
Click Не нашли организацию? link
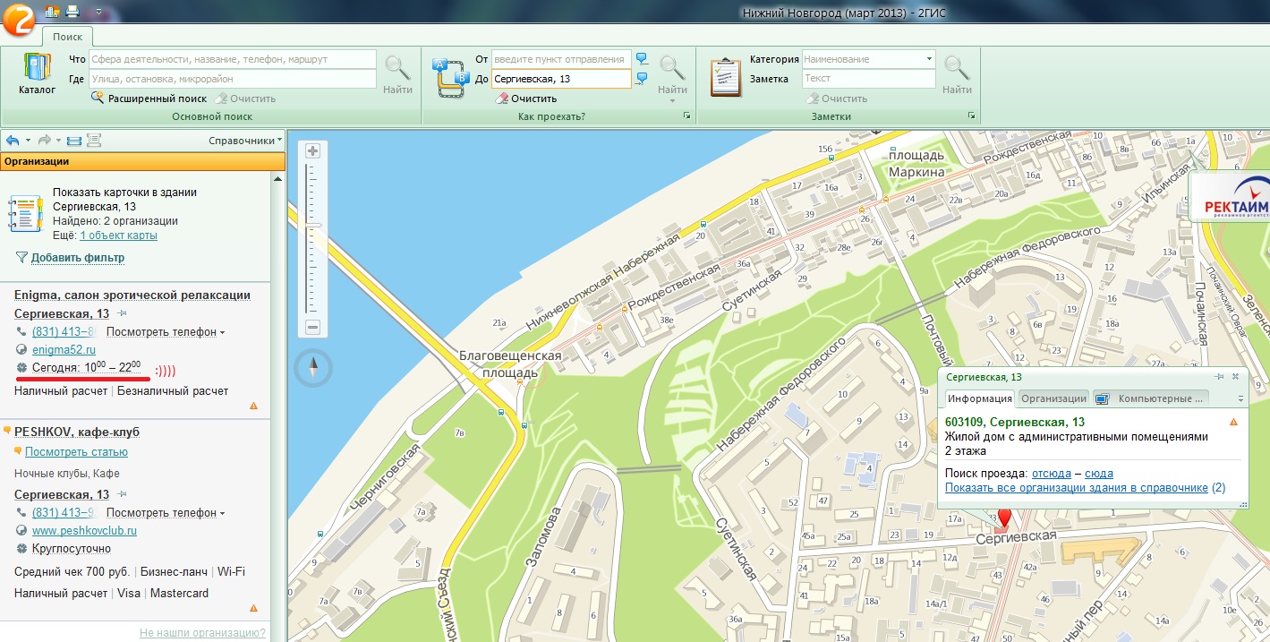click(203, 633)
